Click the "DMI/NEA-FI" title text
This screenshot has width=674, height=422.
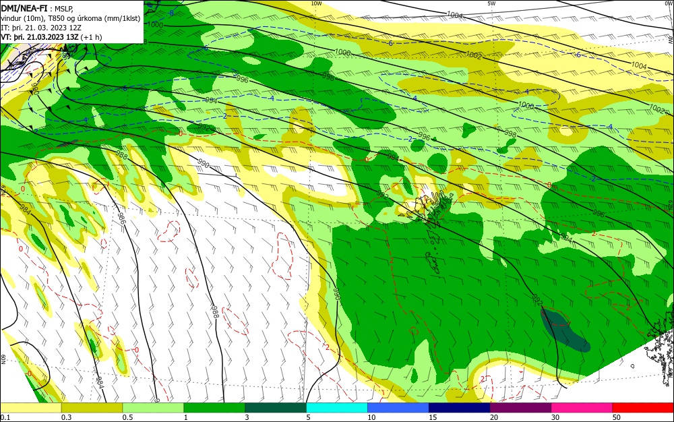pyautogui.click(x=24, y=8)
